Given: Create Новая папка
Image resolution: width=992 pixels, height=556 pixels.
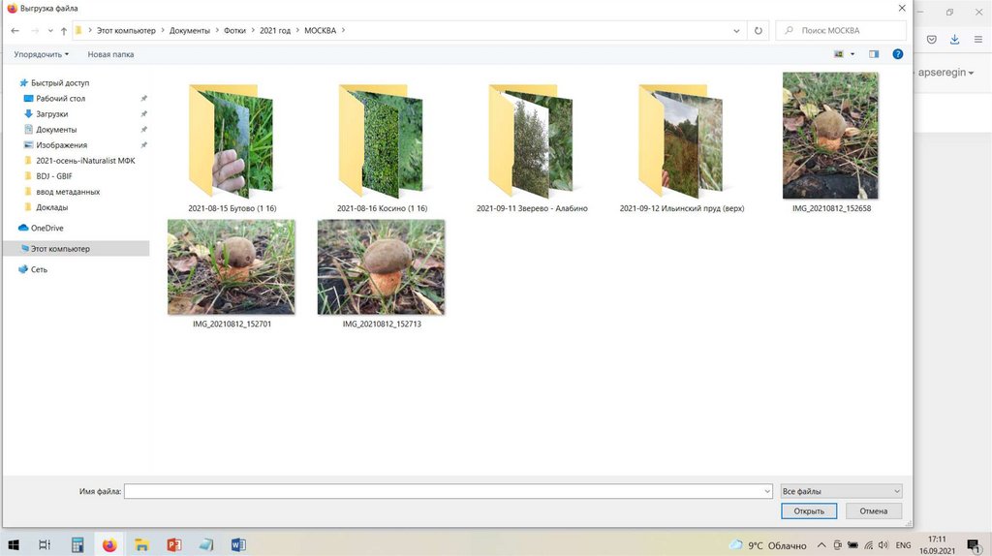Looking at the screenshot, I should [110, 54].
